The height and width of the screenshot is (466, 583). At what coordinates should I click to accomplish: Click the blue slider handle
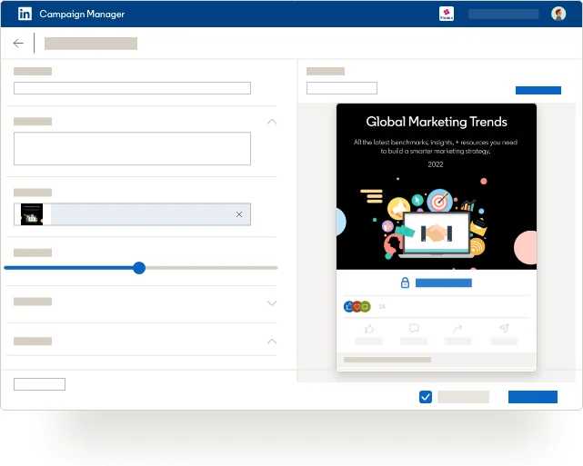(x=139, y=268)
